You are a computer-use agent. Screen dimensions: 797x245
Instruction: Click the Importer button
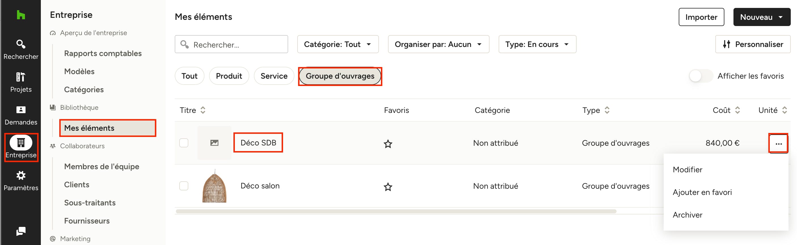701,17
